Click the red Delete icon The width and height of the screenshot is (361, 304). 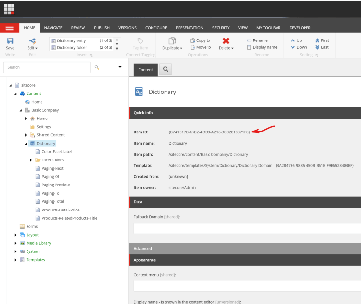point(225,41)
